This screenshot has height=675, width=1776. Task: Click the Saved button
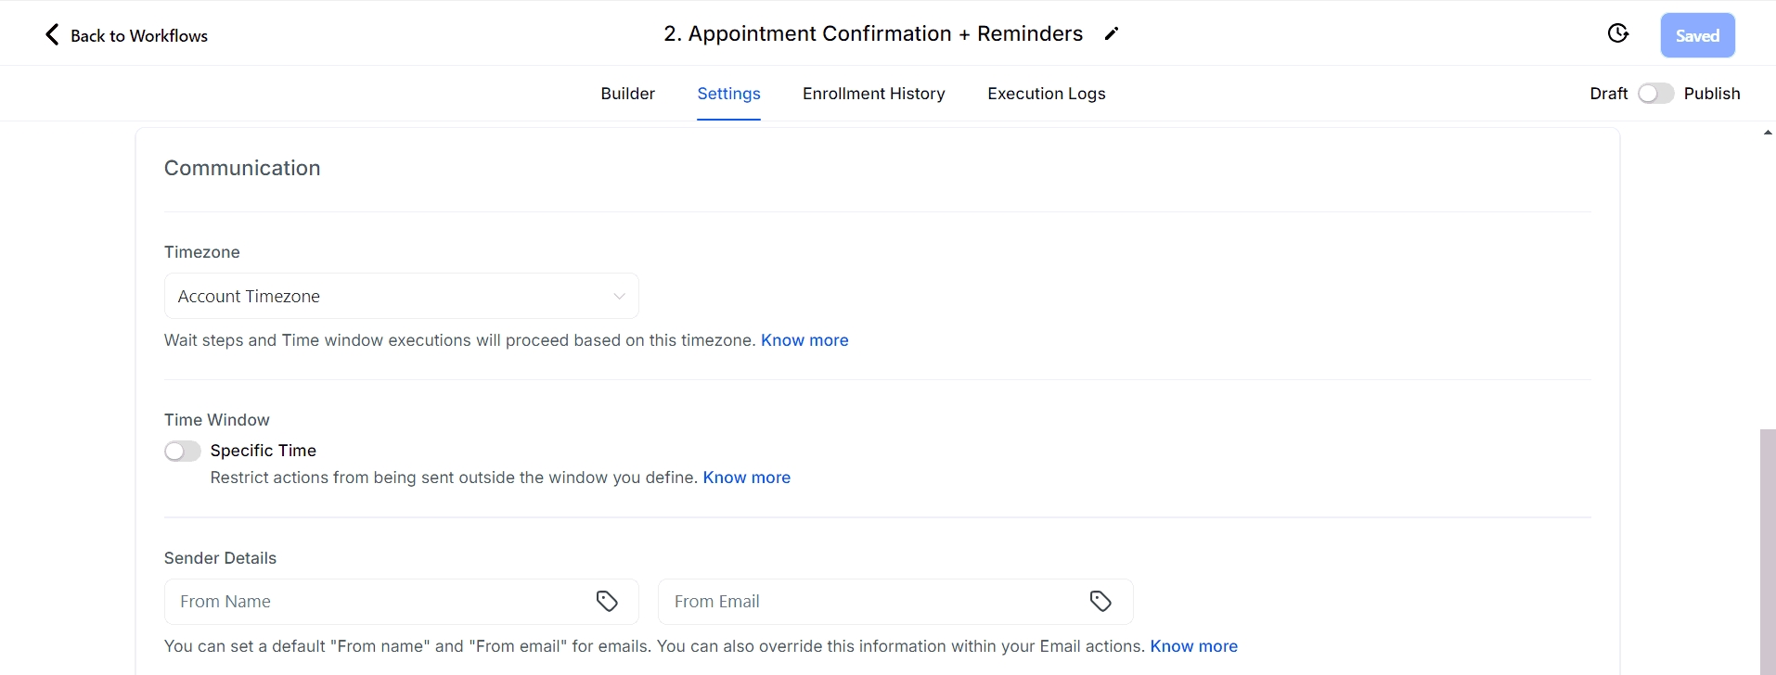pyautogui.click(x=1697, y=35)
